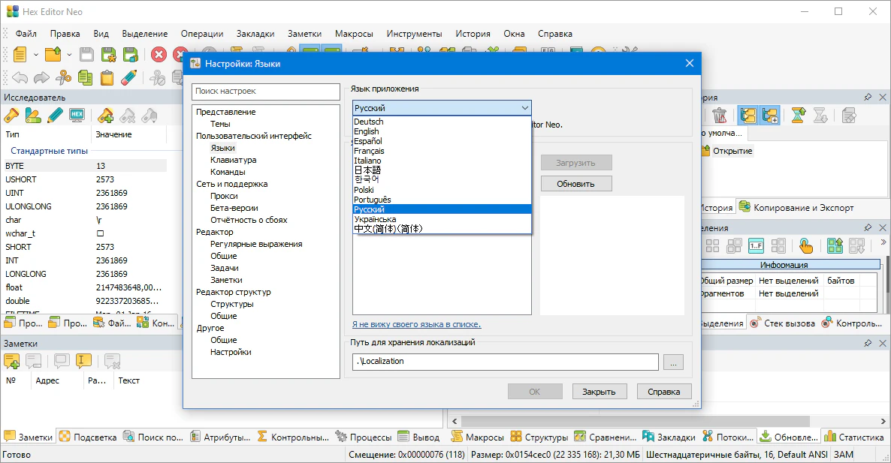
Task: Click the clipboard Paste icon in toolbar
Action: (x=107, y=77)
